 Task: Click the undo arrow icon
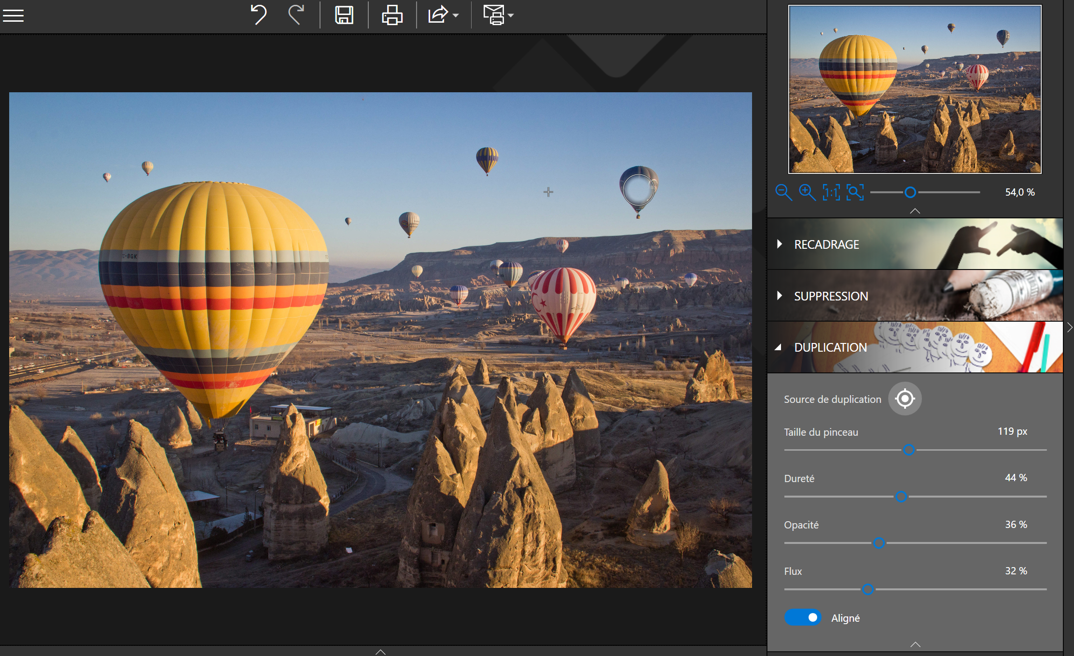259,15
